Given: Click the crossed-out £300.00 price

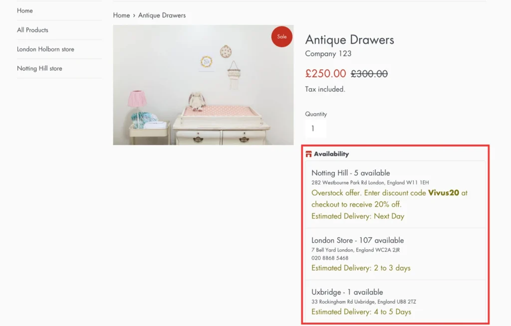Looking at the screenshot, I should point(369,74).
